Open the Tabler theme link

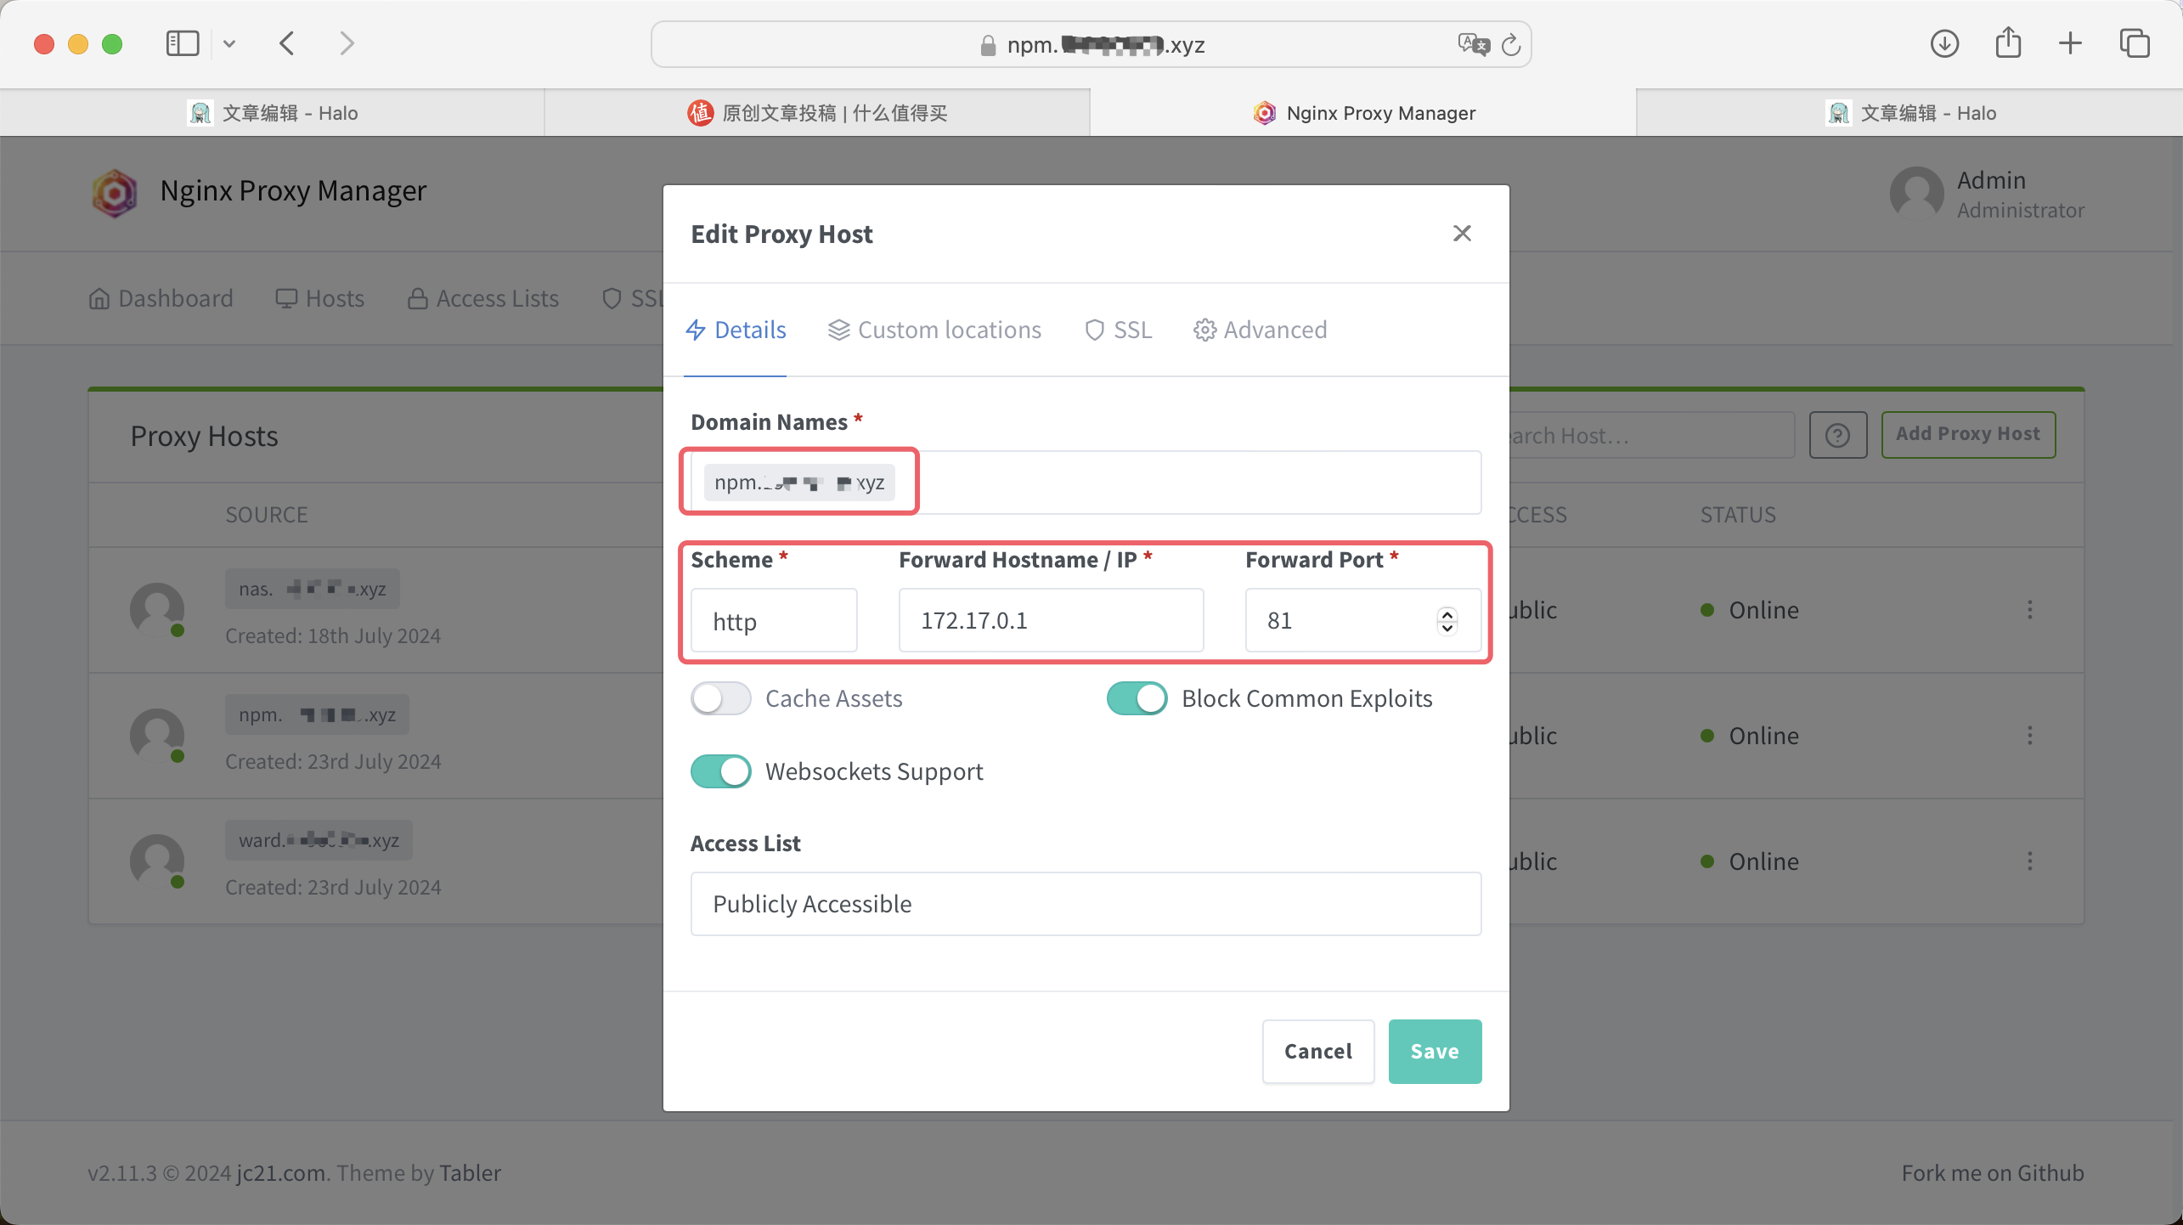(471, 1173)
